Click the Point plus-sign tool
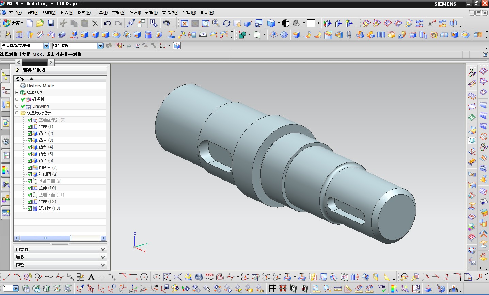The height and width of the screenshot is (295, 489). 102,277
